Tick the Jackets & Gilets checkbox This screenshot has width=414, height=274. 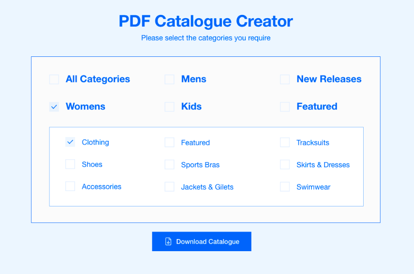click(169, 187)
